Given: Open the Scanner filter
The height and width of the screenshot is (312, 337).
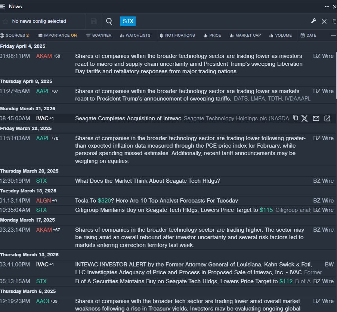Looking at the screenshot, I should [x=99, y=35].
